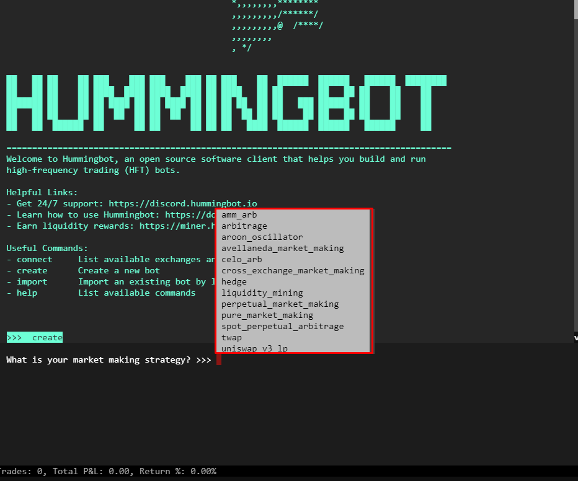Click the import command entry
Viewport: 578px width, 481px height.
(x=32, y=281)
